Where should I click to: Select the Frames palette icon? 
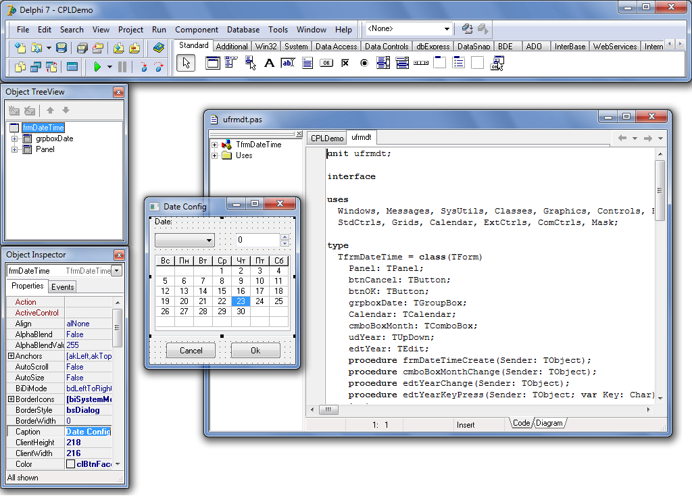coord(212,63)
